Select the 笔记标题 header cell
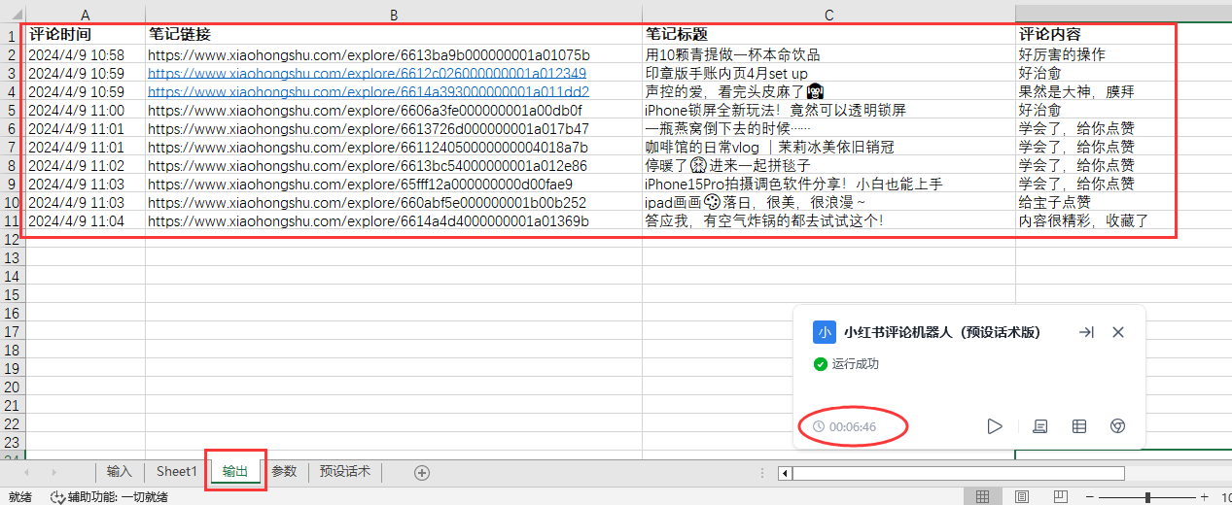The height and width of the screenshot is (505, 1232). click(x=828, y=34)
